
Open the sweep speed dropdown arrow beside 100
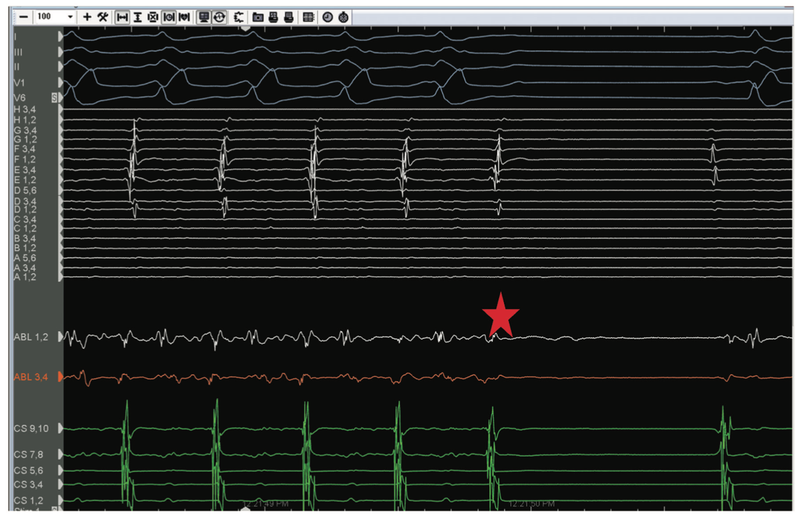click(x=71, y=17)
